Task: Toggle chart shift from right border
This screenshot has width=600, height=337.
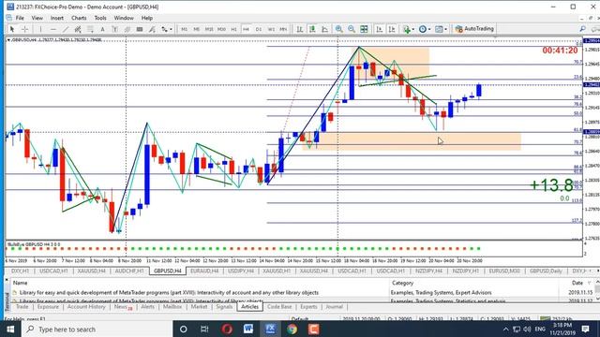Action: point(392,29)
